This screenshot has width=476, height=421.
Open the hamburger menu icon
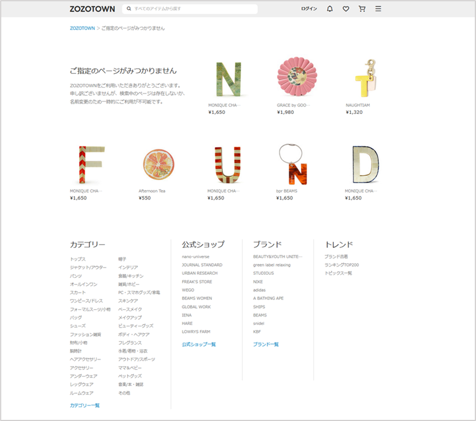378,9
